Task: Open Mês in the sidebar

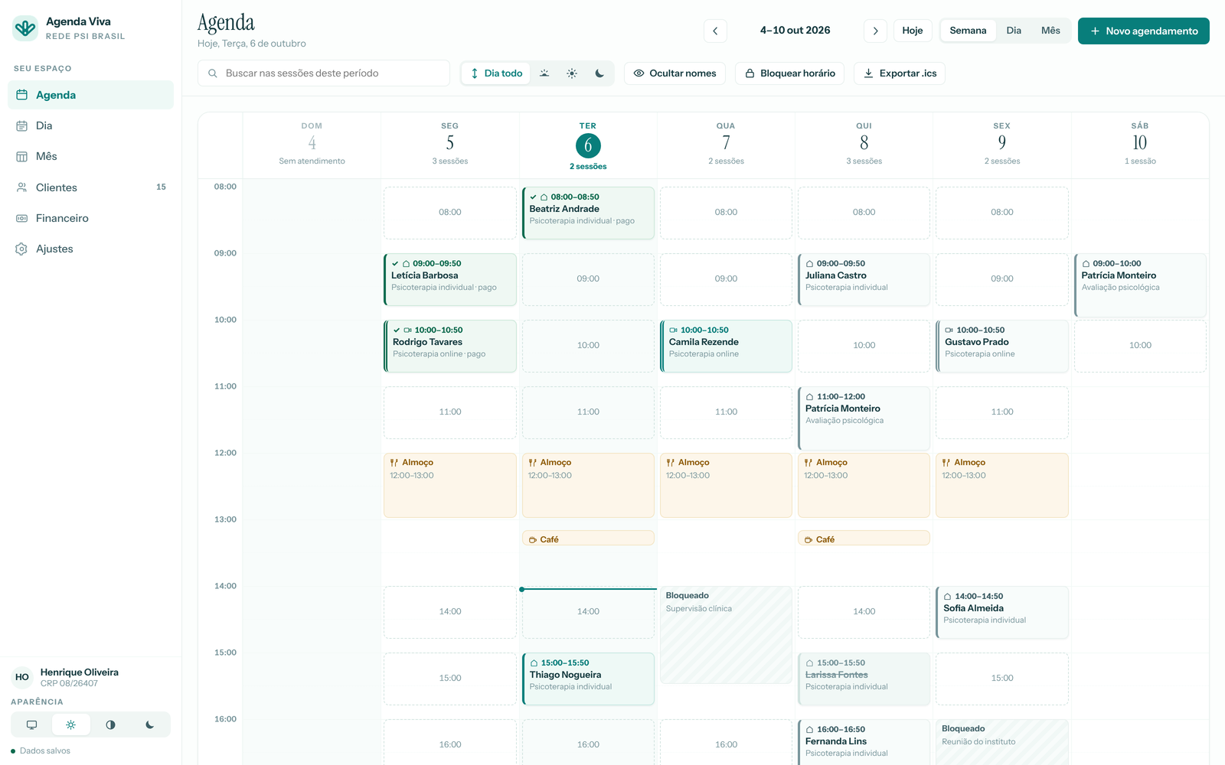Action: click(x=90, y=156)
